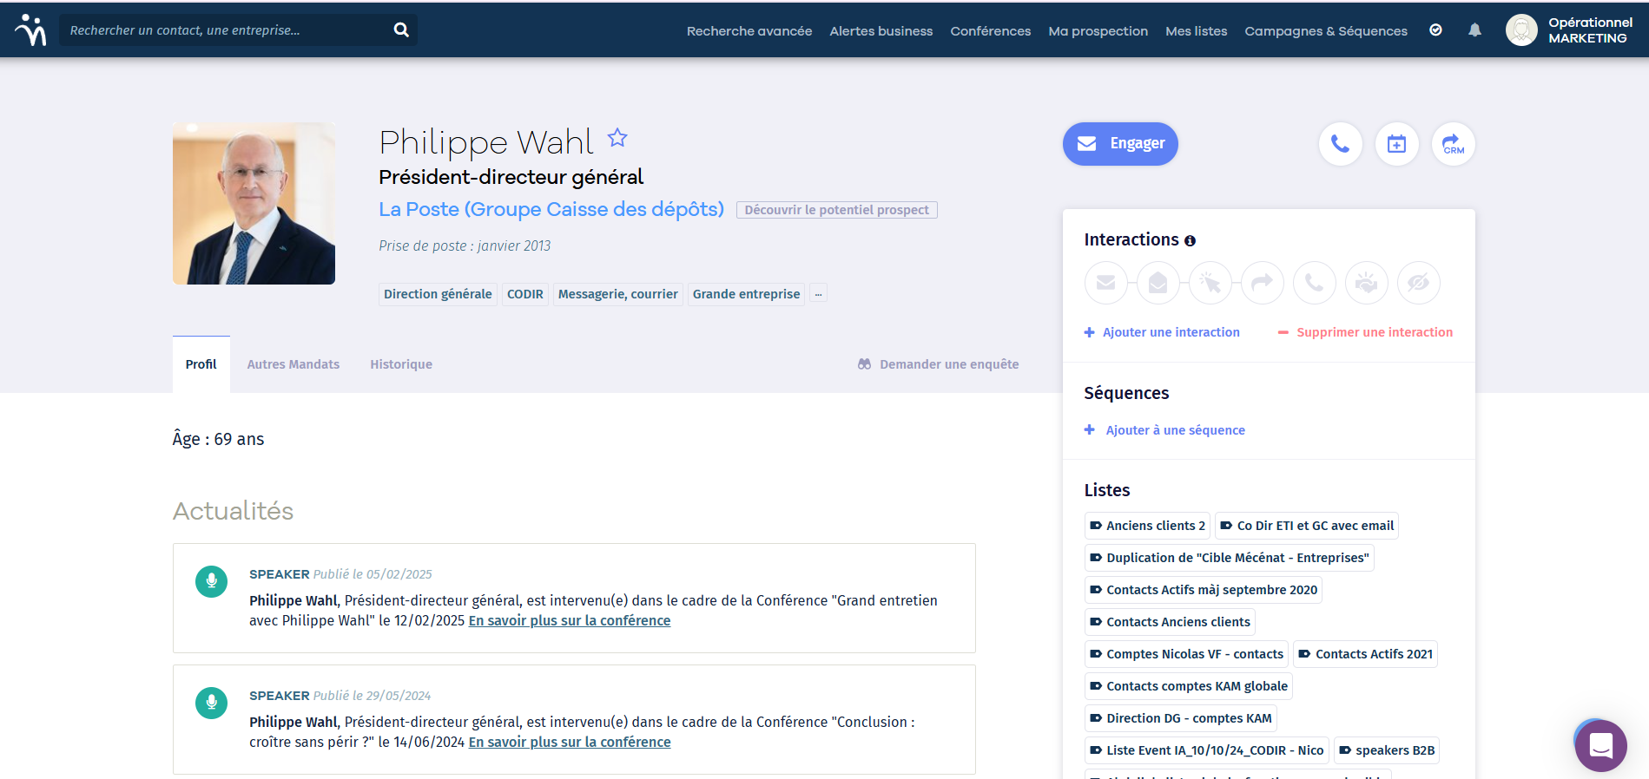Click the Grande entreprise tag
Image resolution: width=1649 pixels, height=779 pixels.
(x=746, y=294)
